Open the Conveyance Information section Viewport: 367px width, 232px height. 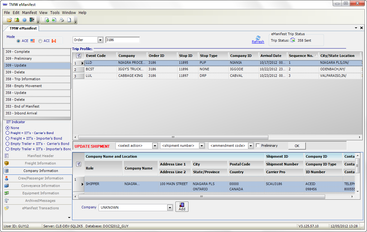(41, 186)
